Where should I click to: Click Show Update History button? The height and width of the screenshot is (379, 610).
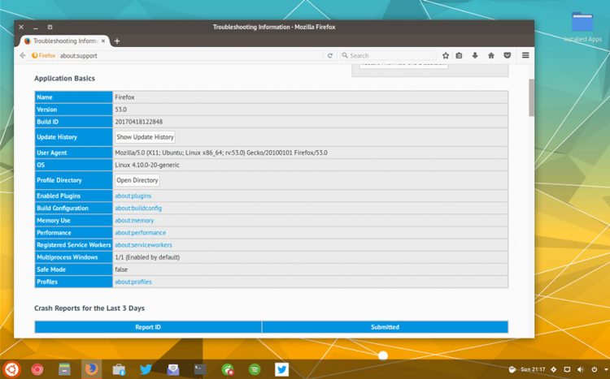click(x=145, y=137)
